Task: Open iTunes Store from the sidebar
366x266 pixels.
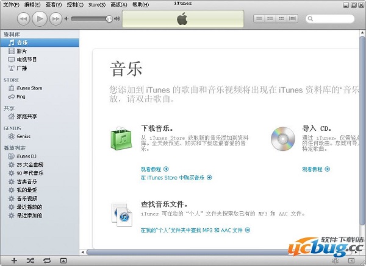Action: point(40,88)
